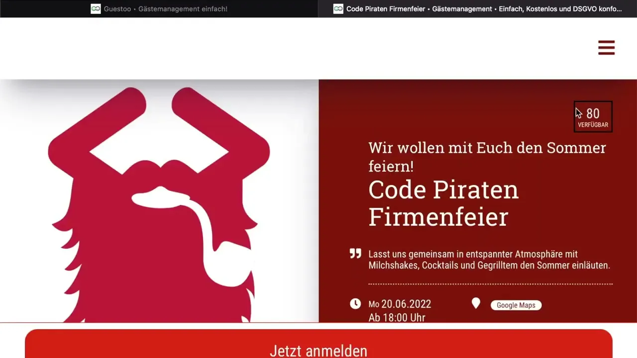Switch to the Guestoo Gästemanagement einfach tab
This screenshot has height=358, width=637.
(159, 8)
